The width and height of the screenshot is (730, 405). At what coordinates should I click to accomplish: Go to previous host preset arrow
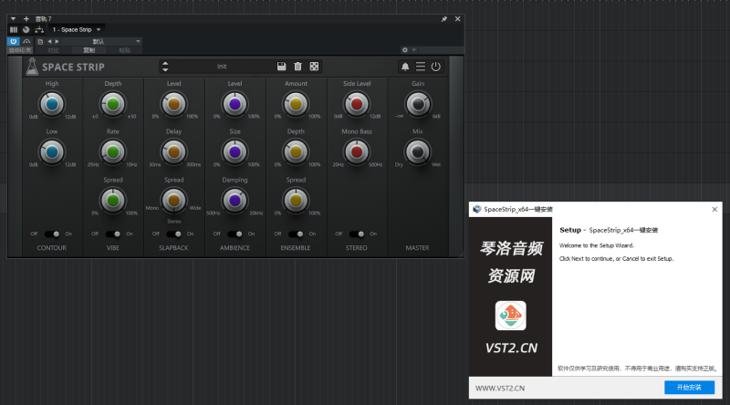[49, 41]
